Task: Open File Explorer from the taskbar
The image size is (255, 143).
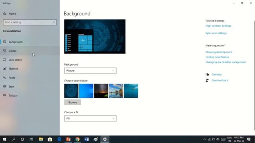Action: pyautogui.click(x=41, y=139)
